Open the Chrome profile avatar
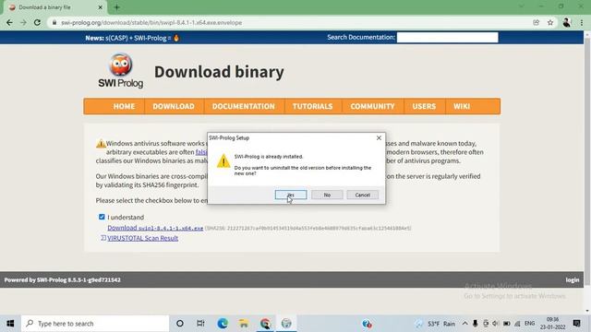Viewport: 591px width, 332px height. [x=566, y=22]
